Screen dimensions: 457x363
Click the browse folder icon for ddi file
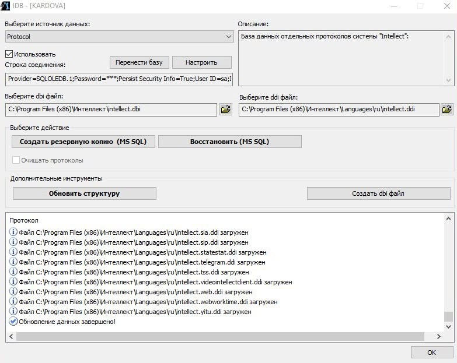pyautogui.click(x=447, y=110)
